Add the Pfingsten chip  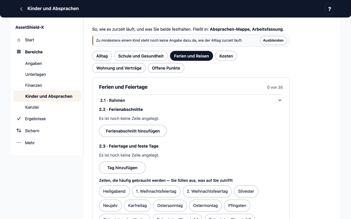click(x=237, y=206)
